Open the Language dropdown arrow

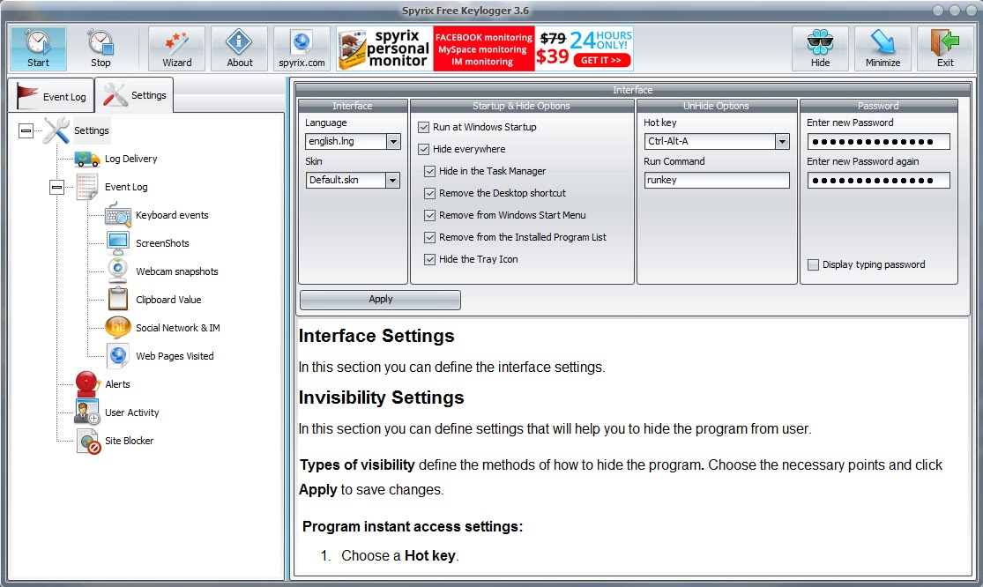coord(393,142)
